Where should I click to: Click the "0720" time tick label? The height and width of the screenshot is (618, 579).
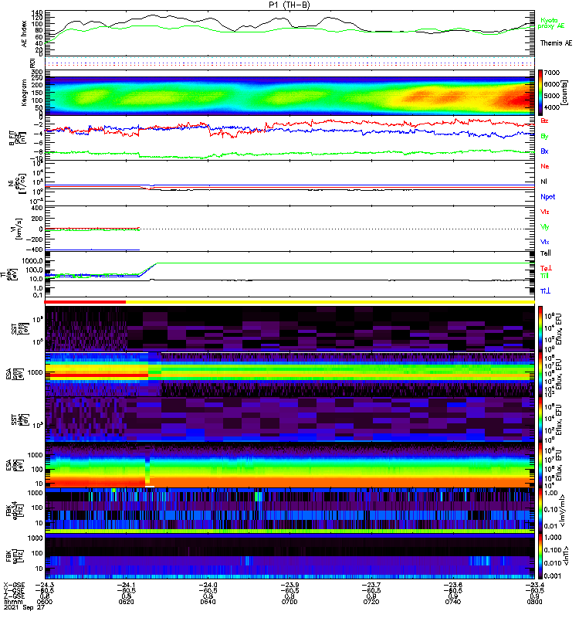tap(371, 602)
